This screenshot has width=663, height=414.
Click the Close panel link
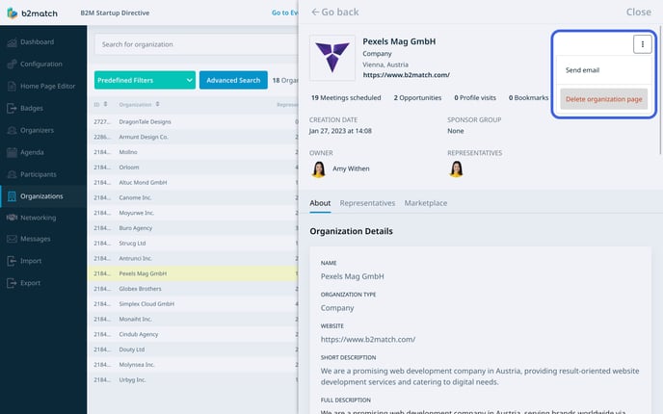click(x=639, y=12)
